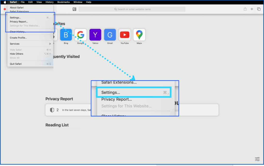The image size is (264, 166).
Task: Choose Quit Safari menu item
Action: (x=16, y=64)
